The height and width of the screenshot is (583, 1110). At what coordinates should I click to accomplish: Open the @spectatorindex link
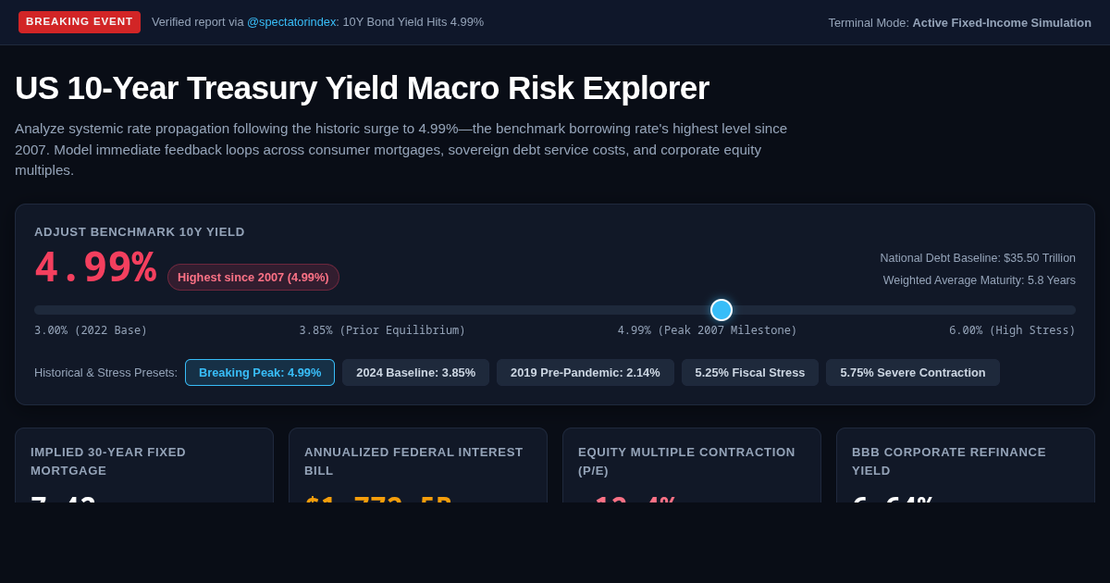pos(291,21)
